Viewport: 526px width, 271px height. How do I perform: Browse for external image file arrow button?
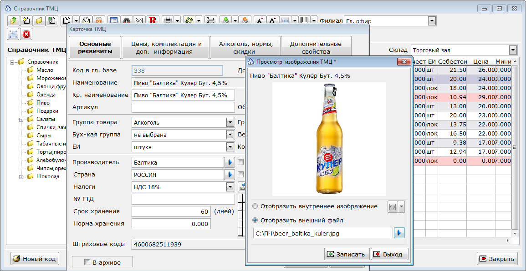point(399,233)
